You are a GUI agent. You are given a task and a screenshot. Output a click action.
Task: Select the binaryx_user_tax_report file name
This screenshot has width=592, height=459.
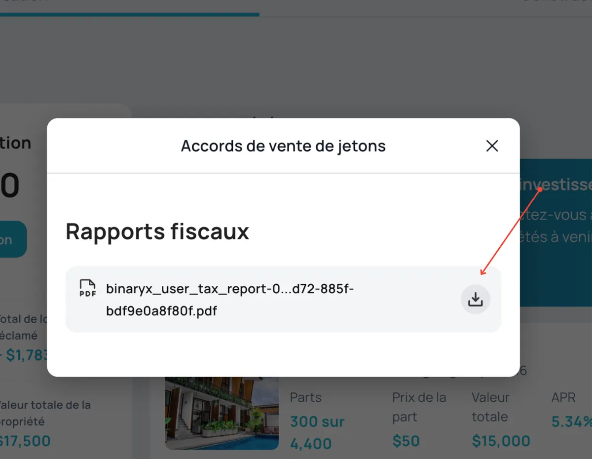click(x=230, y=300)
